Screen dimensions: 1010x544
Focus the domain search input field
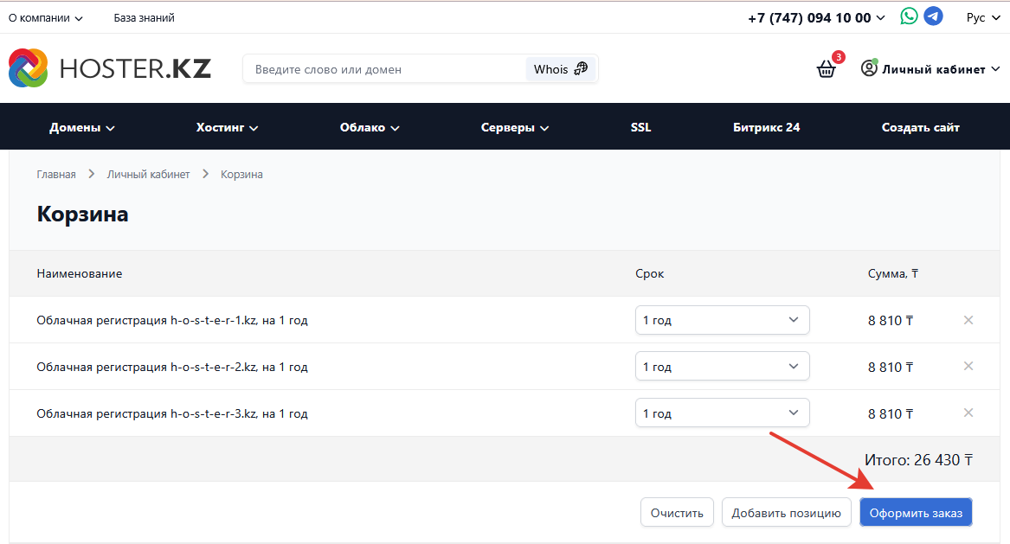tap(385, 69)
